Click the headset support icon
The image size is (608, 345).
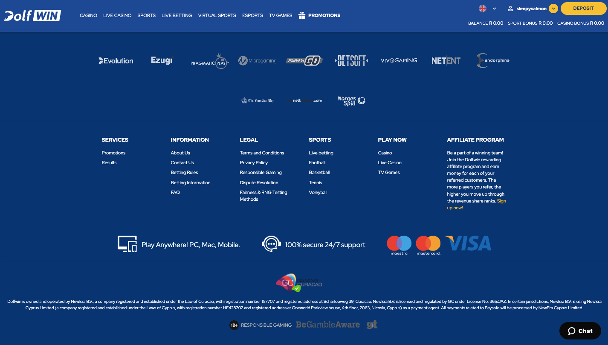271,244
